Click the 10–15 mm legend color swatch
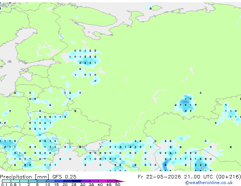241x186 pixels. 50,181
